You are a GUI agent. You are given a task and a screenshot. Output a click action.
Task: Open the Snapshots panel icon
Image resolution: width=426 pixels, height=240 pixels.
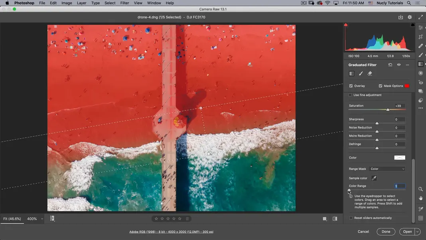click(x=420, y=91)
